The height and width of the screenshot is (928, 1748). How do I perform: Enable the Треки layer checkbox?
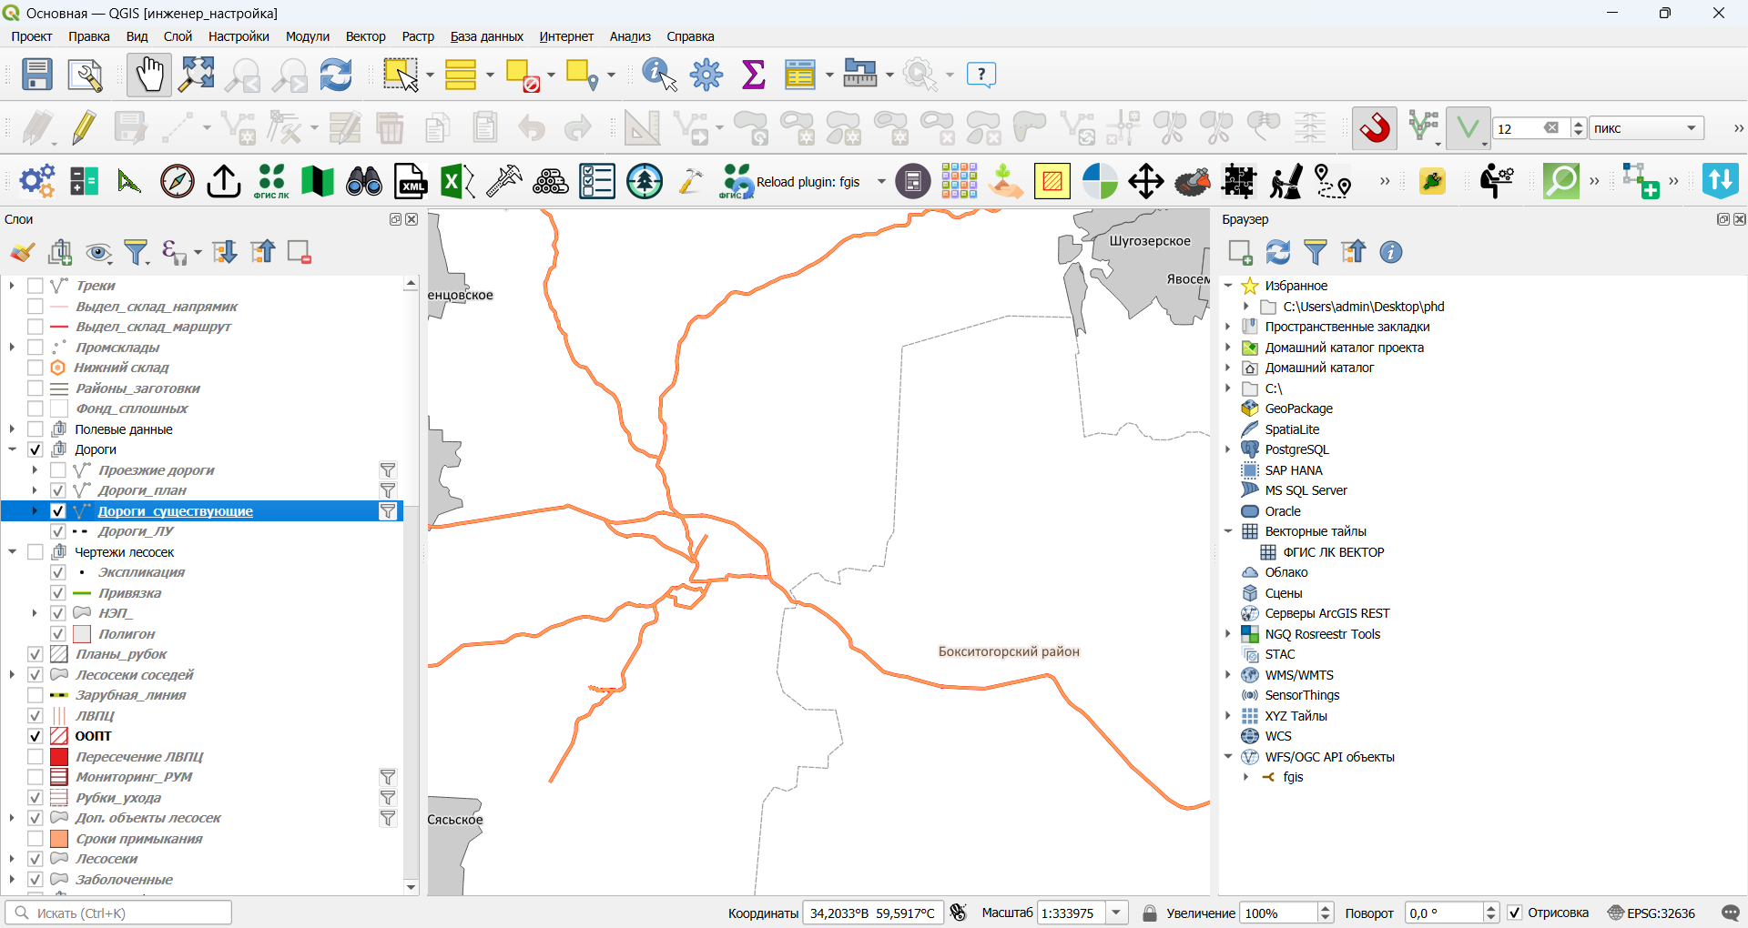[36, 286]
